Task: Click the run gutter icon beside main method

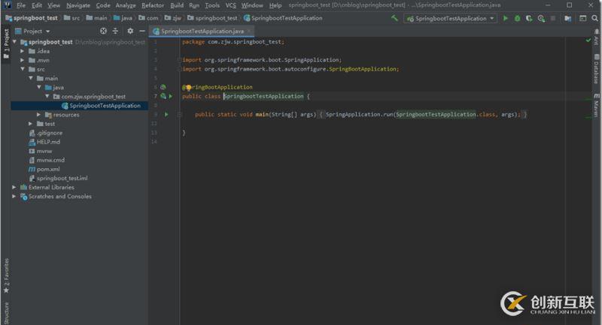Action: [x=166, y=114]
